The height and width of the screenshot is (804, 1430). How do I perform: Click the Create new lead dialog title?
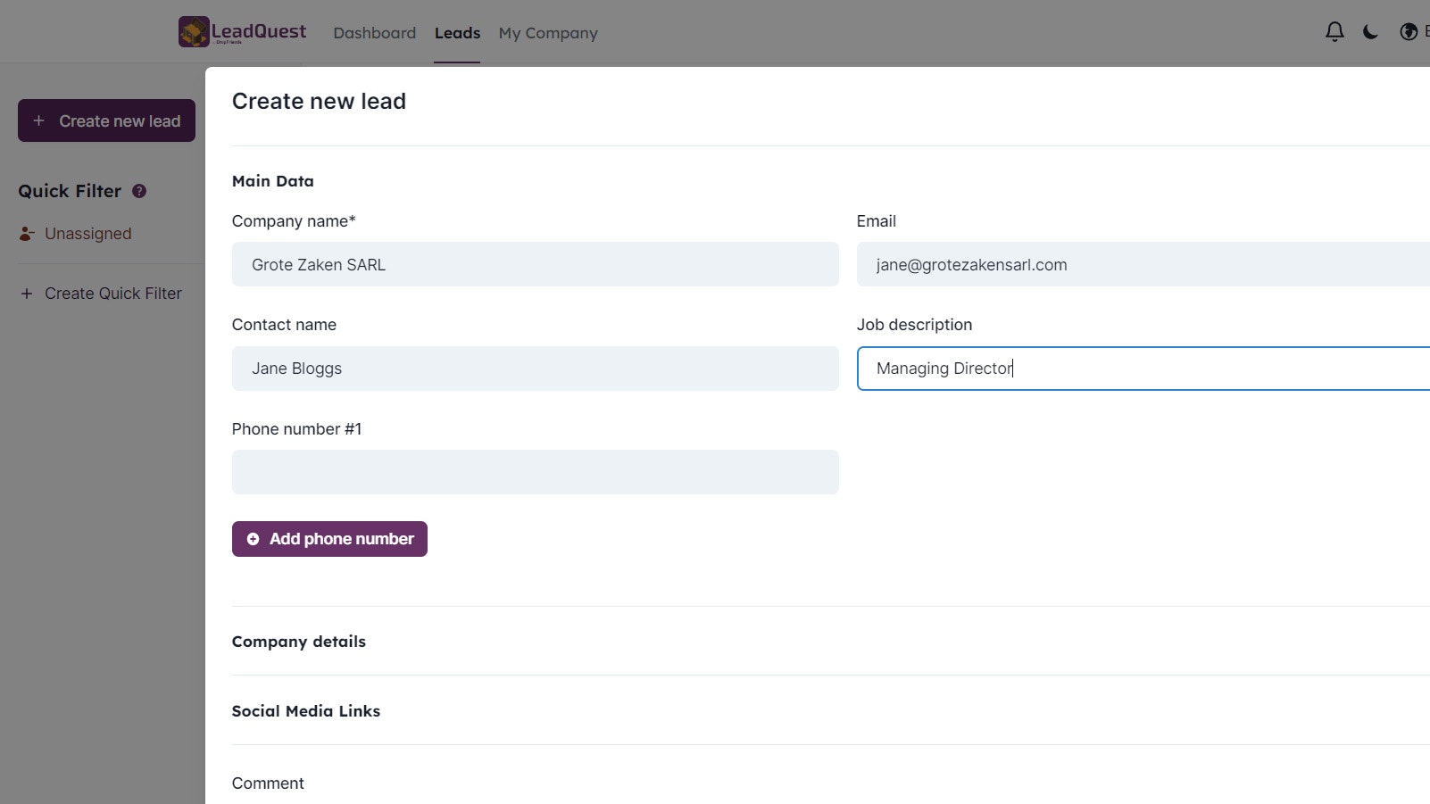[x=319, y=101]
